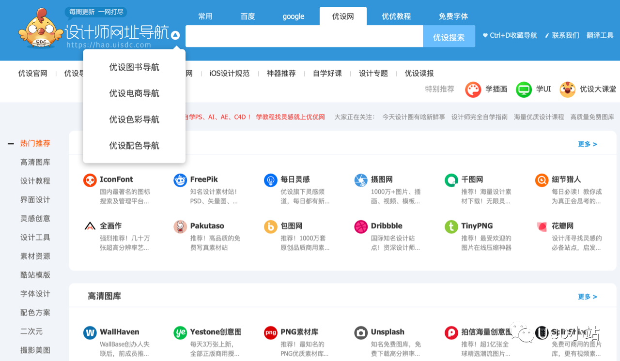This screenshot has height=361, width=620.
Task: Switch to the 常用 search tab
Action: coord(205,16)
